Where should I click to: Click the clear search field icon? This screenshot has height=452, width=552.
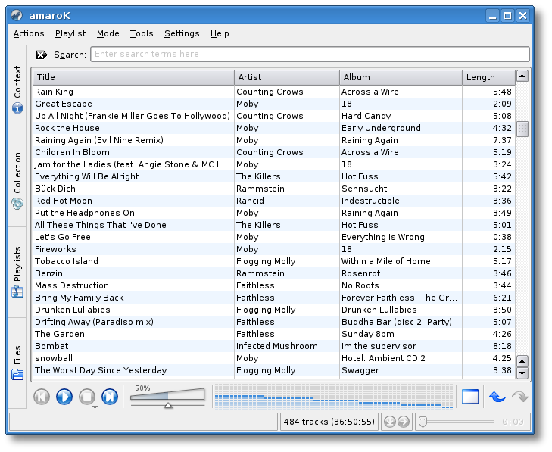[42, 55]
